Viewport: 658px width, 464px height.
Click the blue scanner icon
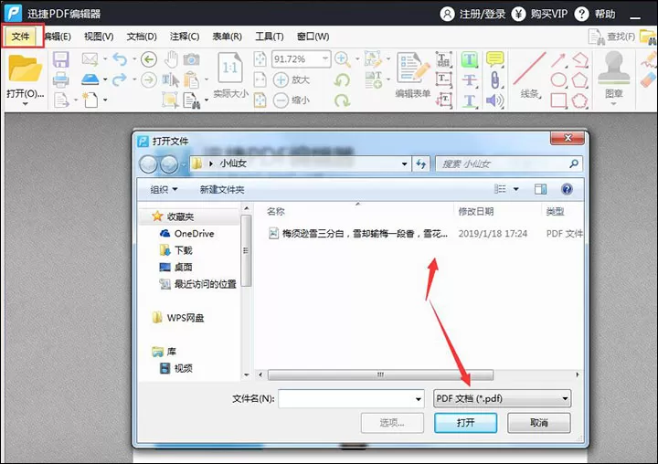[x=90, y=79]
